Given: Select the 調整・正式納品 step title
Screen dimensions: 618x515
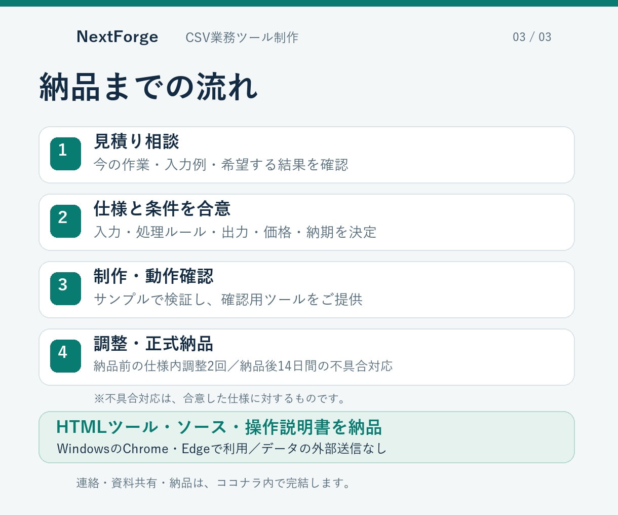Looking at the screenshot, I should (x=153, y=344).
